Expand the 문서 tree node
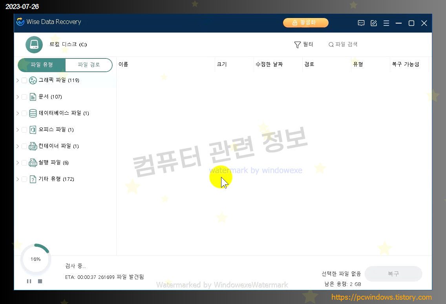 pyautogui.click(x=18, y=97)
